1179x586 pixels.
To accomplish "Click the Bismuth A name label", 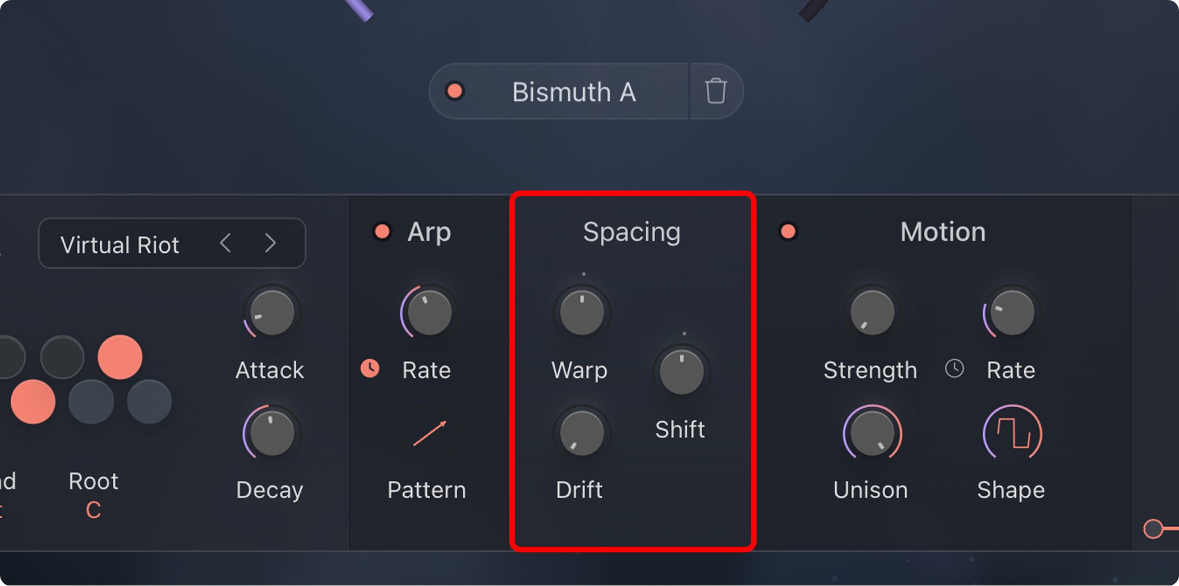I will (x=573, y=92).
